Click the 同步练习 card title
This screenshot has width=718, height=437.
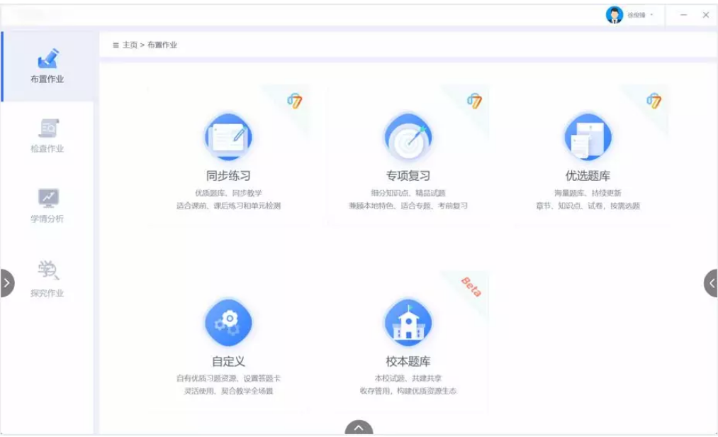[x=228, y=176]
